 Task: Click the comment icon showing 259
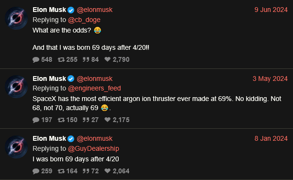(36, 171)
